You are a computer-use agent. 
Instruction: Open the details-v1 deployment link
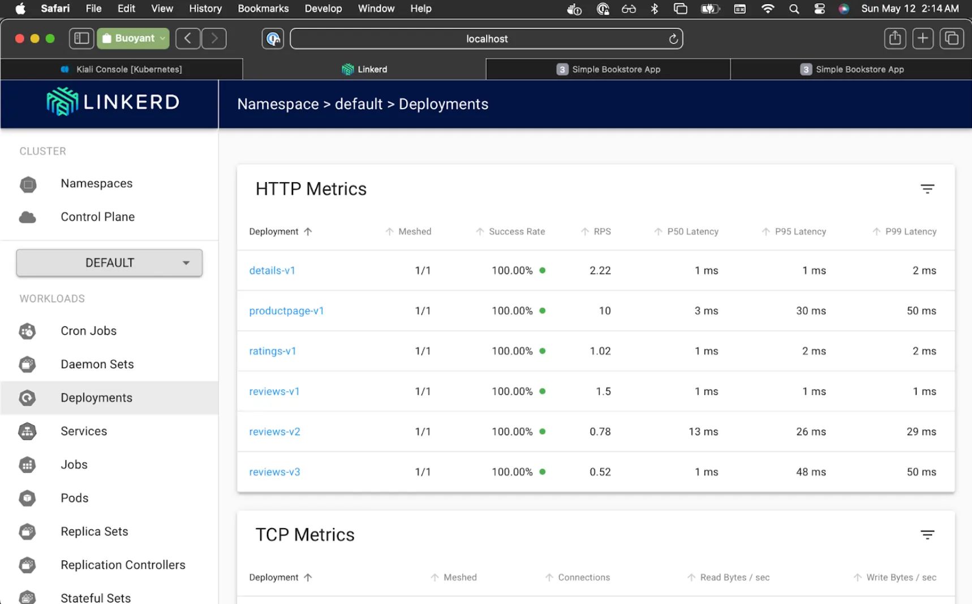point(272,271)
